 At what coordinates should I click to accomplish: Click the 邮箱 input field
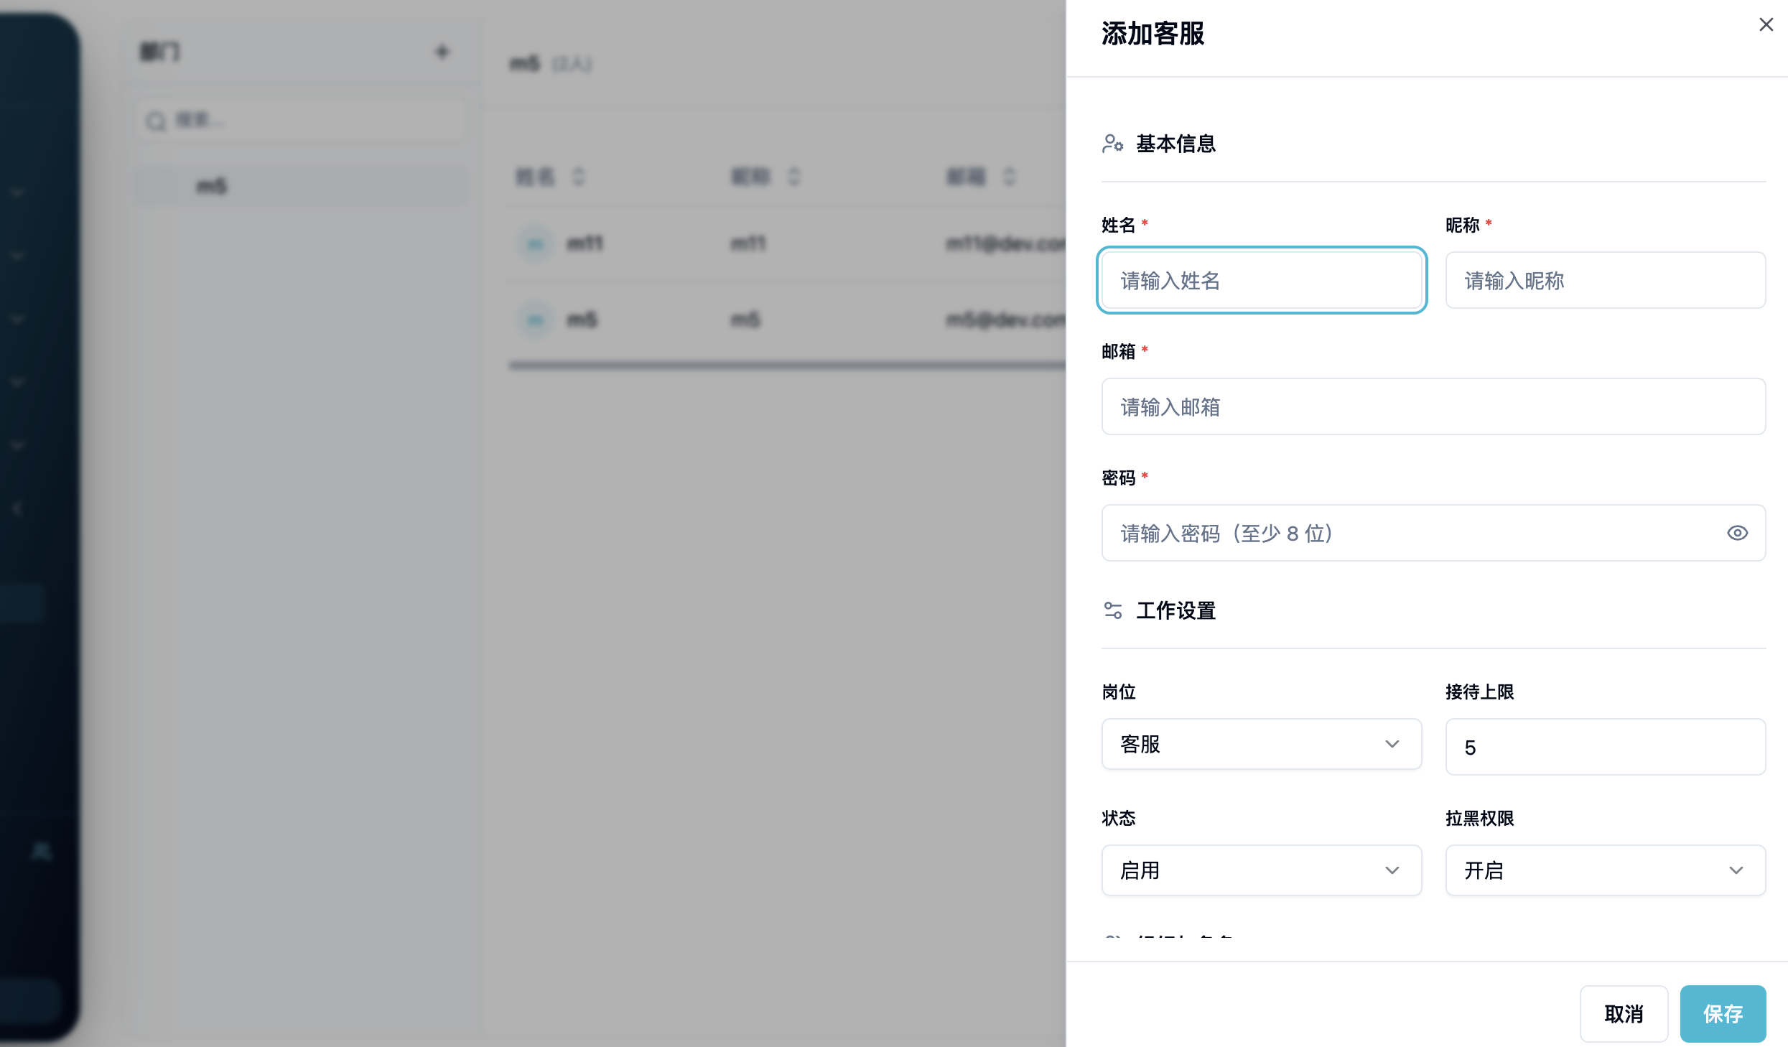tap(1433, 406)
